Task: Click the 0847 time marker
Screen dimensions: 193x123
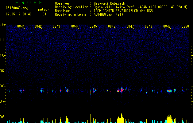Action: coord(130,26)
